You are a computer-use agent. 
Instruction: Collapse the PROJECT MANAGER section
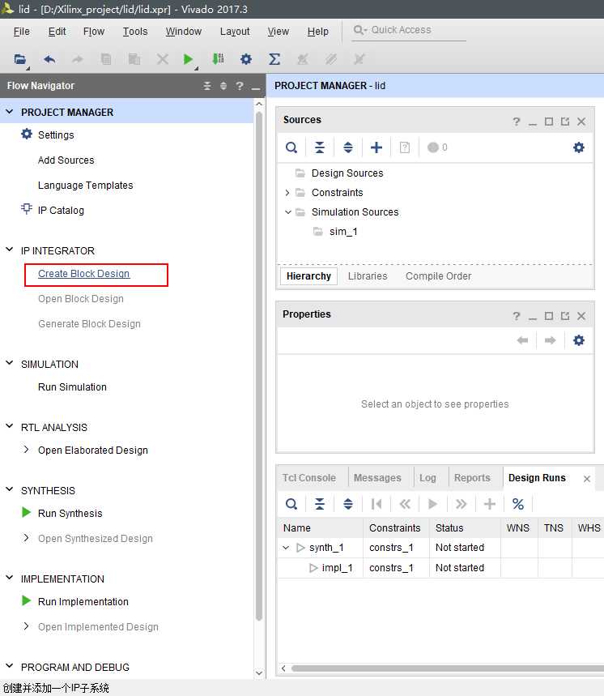pos(10,112)
